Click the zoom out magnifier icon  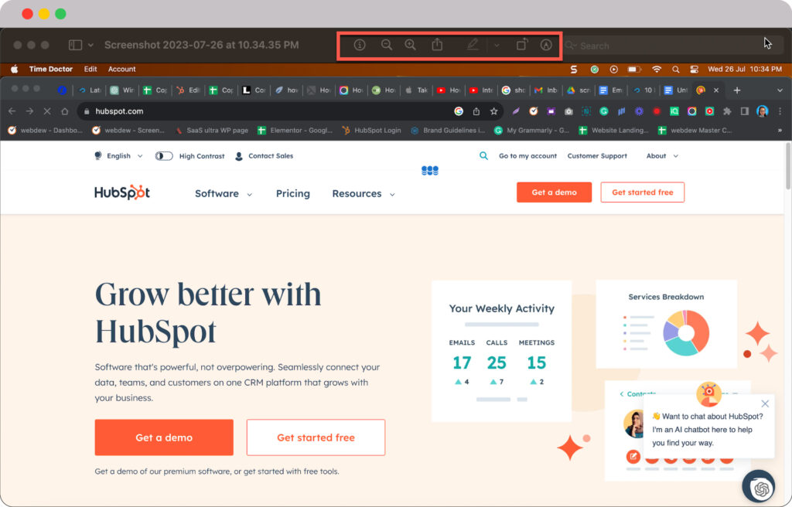(x=387, y=46)
